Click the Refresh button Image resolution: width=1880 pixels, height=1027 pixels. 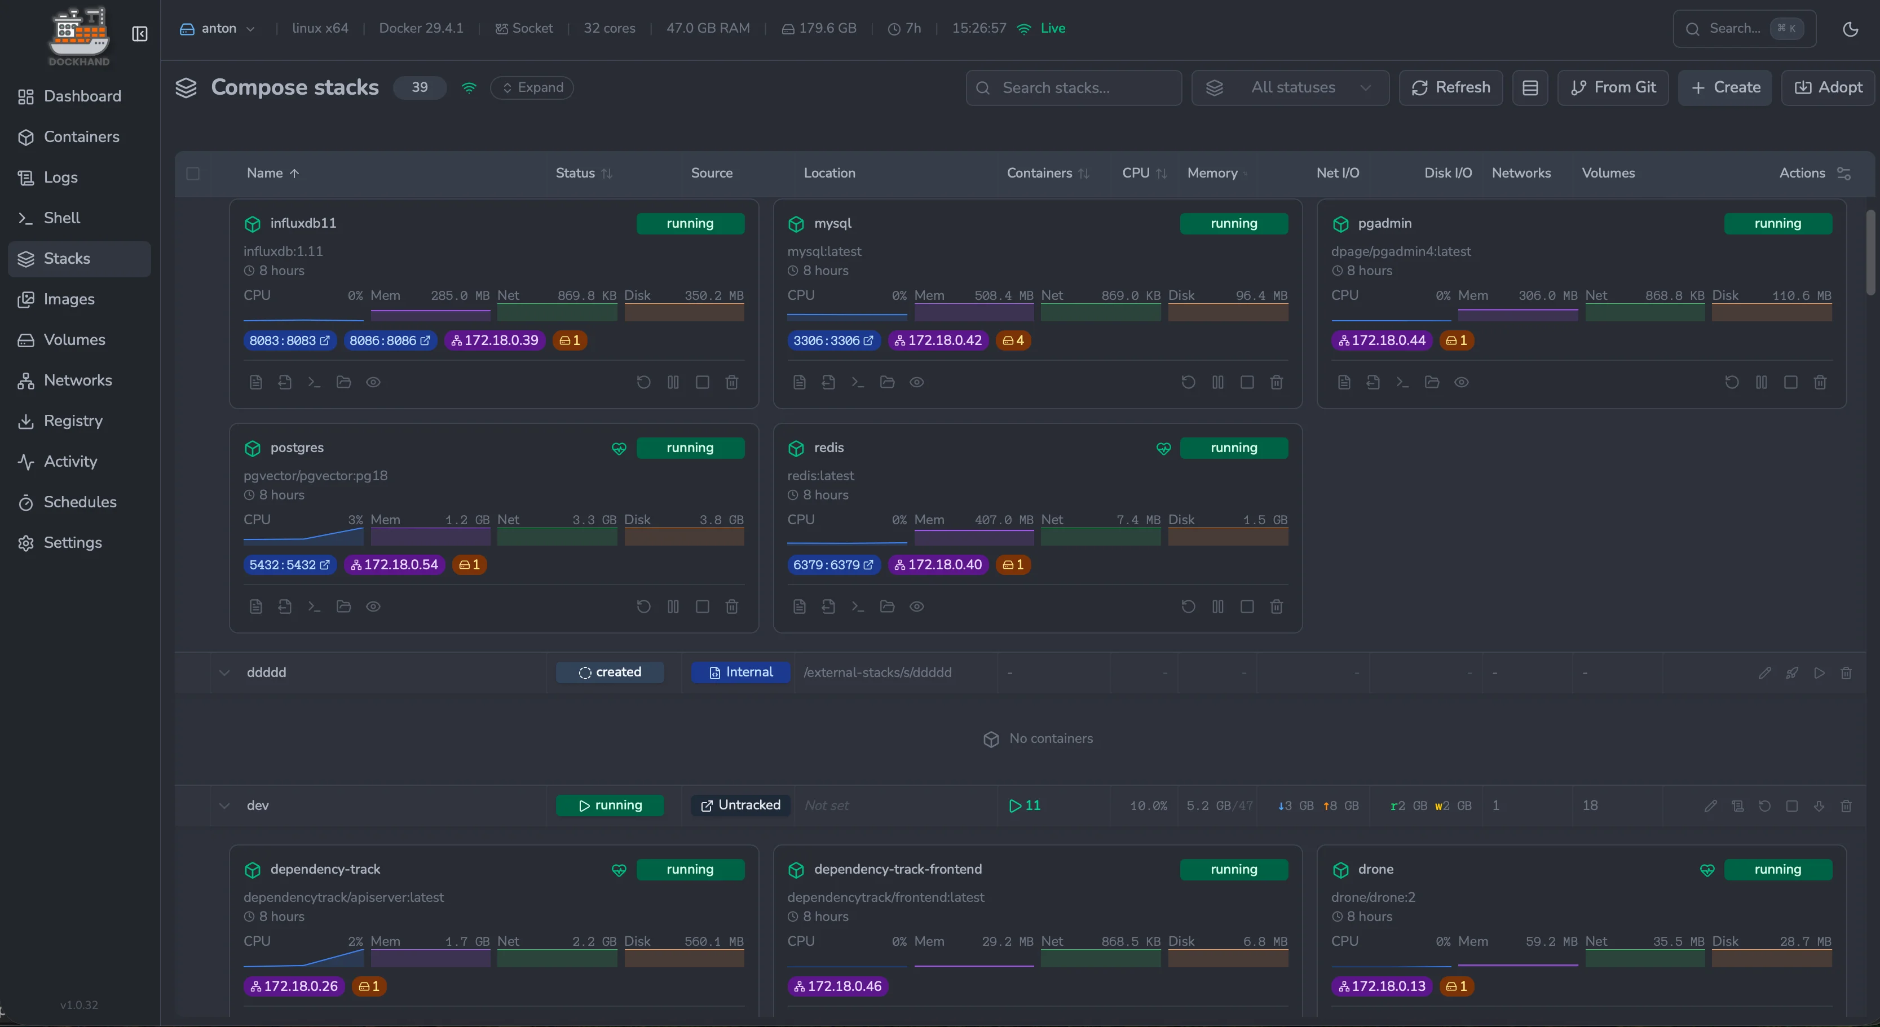click(x=1450, y=87)
